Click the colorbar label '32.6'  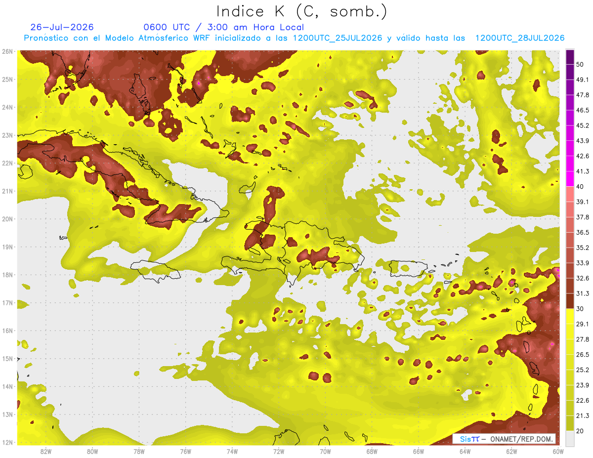tap(582, 278)
